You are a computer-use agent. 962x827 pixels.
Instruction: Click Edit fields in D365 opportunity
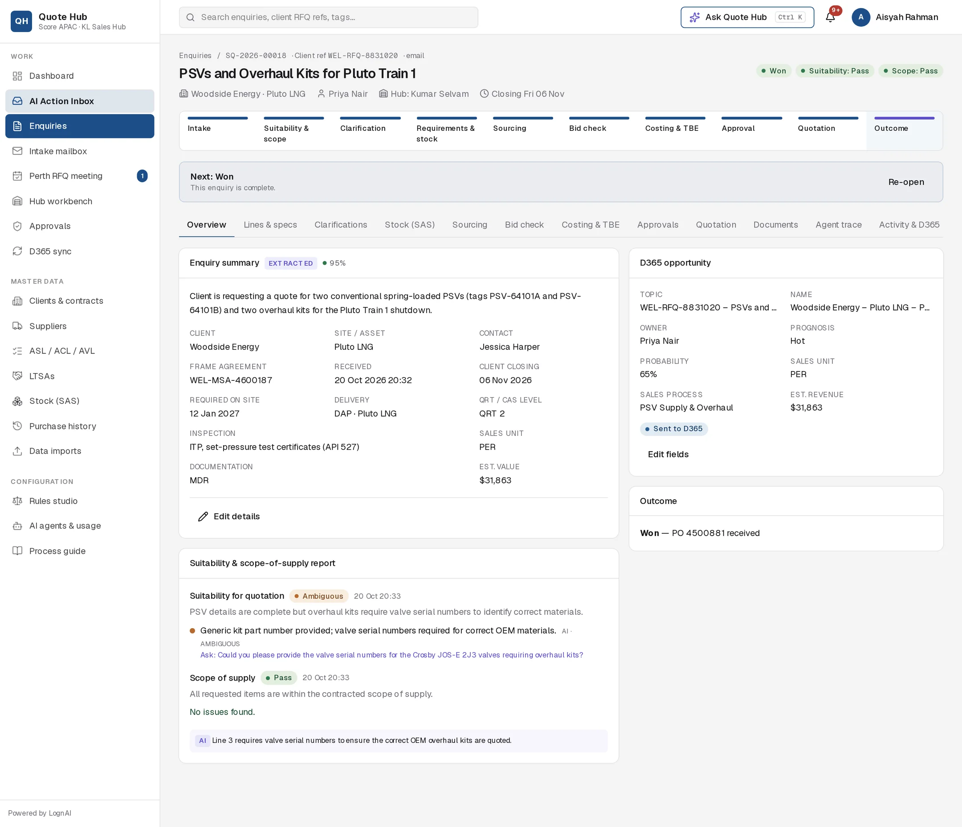tap(668, 454)
